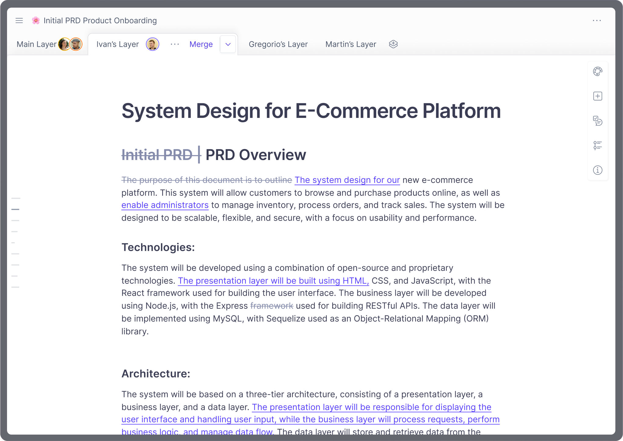623x441 pixels.
Task: Click 'enable administrators' suggested edit
Action: click(x=165, y=205)
